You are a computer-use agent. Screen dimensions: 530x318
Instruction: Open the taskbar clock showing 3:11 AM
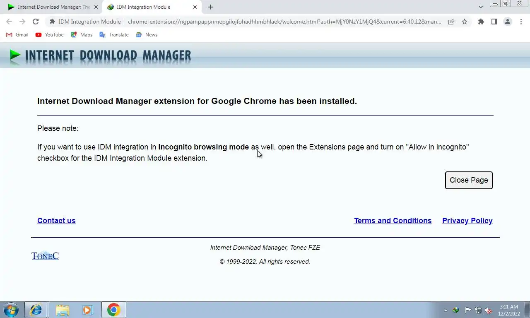509,310
